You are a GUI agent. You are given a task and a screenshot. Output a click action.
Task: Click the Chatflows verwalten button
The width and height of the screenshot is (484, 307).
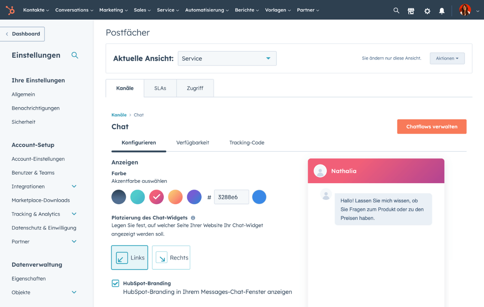click(431, 127)
